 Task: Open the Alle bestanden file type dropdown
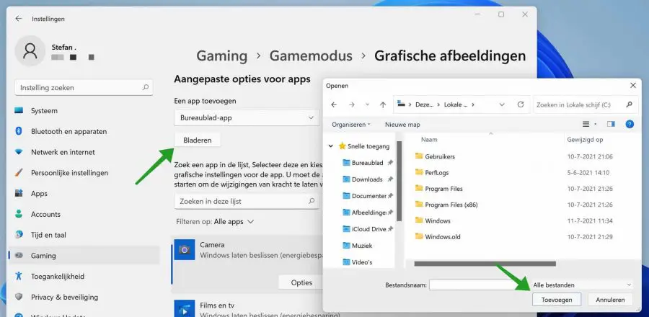(x=583, y=285)
